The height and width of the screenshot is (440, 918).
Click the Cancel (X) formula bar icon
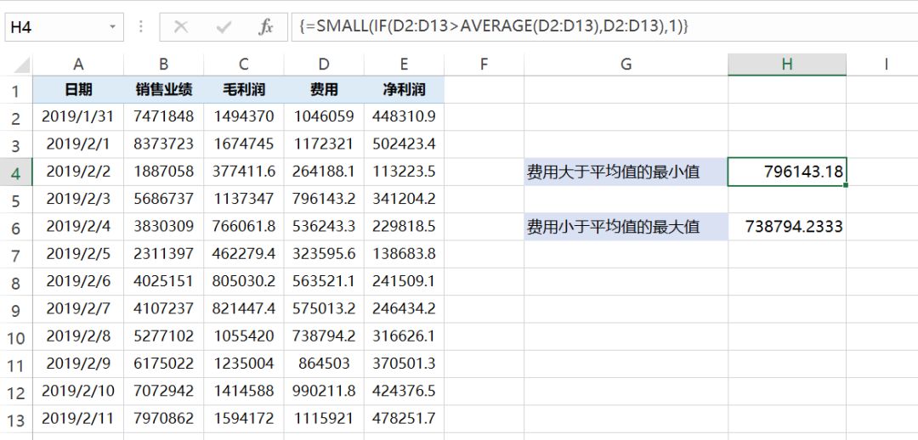181,27
